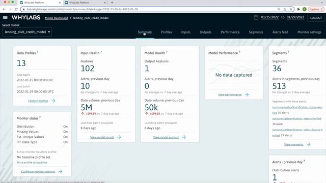Viewport: 326px width, 183px height.
Task: Open the Update browser button menu
Action: (316, 9)
